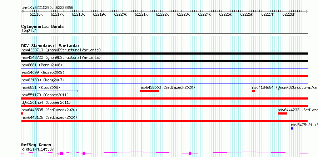The image size is (318, 157).
Task: Open variant label nsv8681 (Perry2008)
Action: tap(42, 65)
